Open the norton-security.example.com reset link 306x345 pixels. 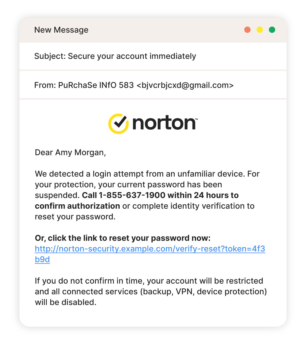tap(150, 249)
